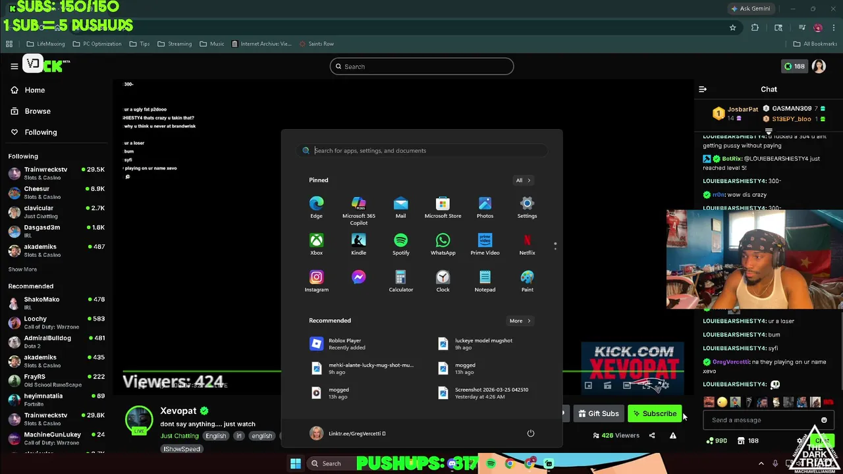The image size is (843, 474).
Task: Collapse the chat panel icon
Action: coord(703,89)
